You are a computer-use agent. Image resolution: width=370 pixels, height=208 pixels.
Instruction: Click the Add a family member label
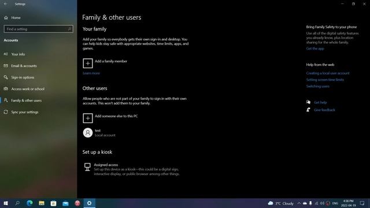pos(111,61)
